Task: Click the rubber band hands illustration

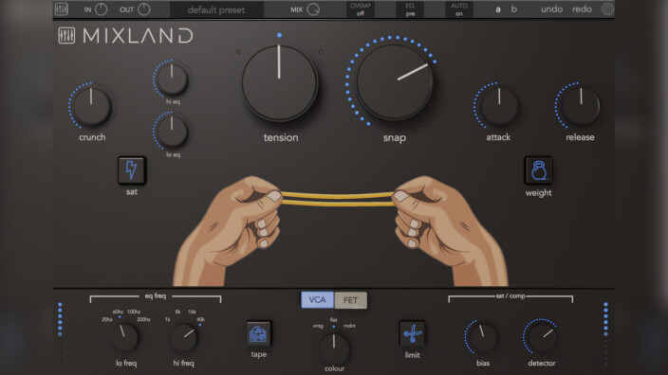Action: tap(340, 231)
